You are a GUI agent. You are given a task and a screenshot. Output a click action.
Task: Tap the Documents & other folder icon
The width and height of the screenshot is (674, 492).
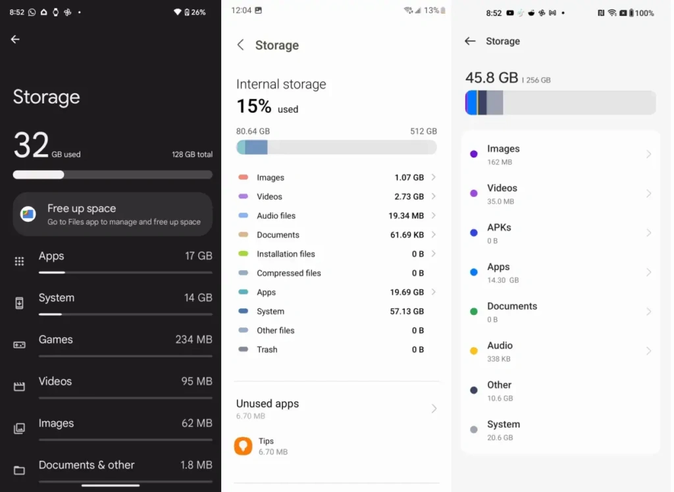coord(19,470)
